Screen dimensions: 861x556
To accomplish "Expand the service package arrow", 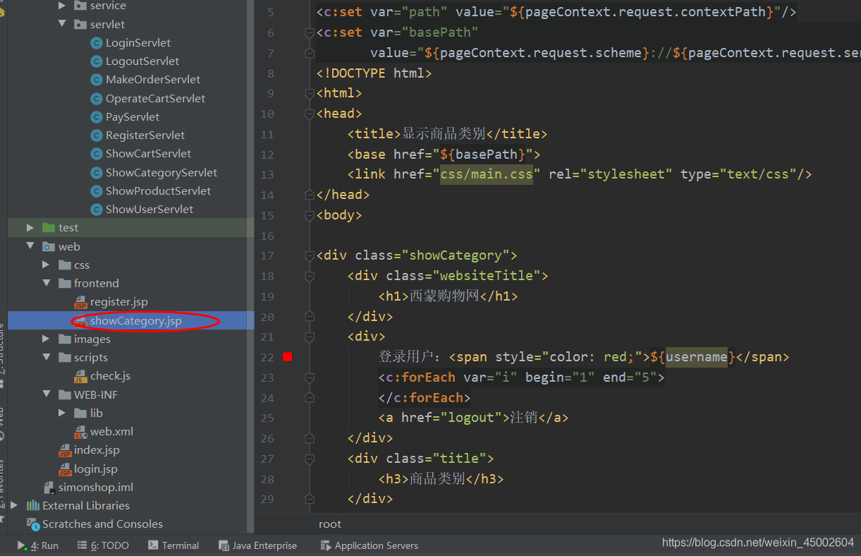I will (x=62, y=6).
